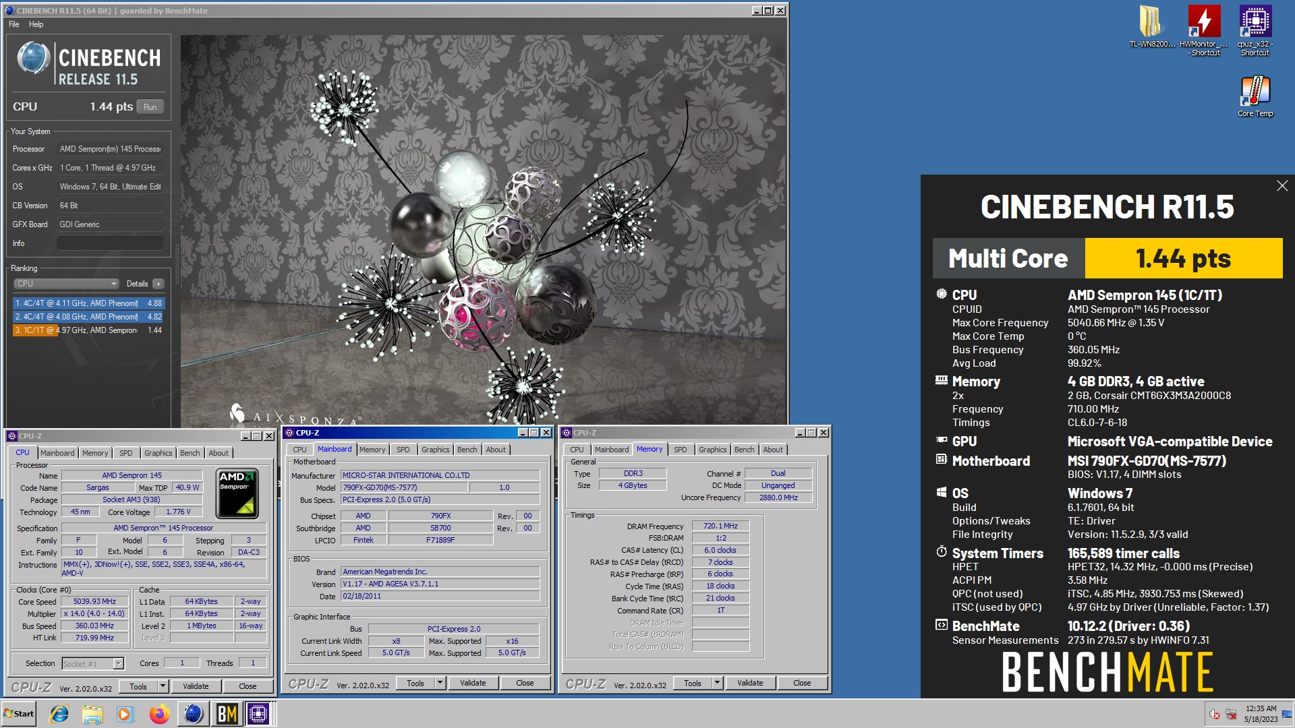Select ranking entry 4C/4T @ 4.08 GHz

pos(88,317)
